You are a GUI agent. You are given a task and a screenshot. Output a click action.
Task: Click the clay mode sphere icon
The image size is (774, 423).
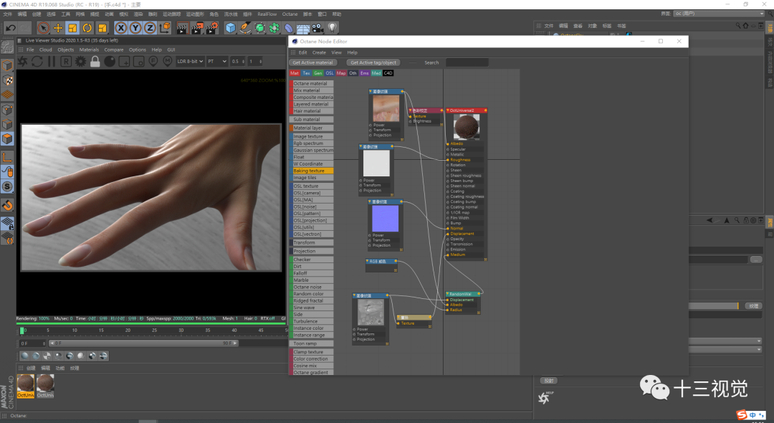click(x=110, y=61)
